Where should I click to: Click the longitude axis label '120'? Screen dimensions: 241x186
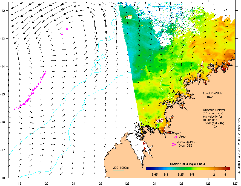click(46, 183)
